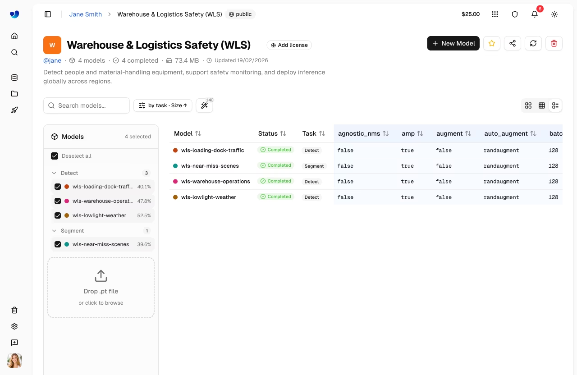Uncheck the wls-near-miss-scenes checkbox

pyautogui.click(x=58, y=244)
